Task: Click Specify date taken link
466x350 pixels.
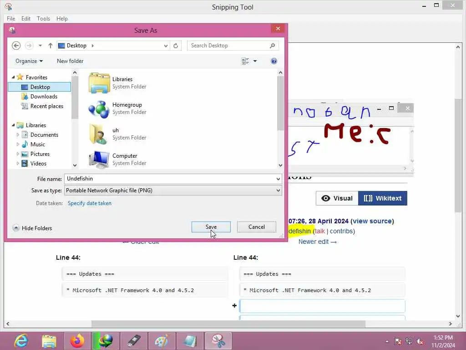Action: [x=90, y=203]
